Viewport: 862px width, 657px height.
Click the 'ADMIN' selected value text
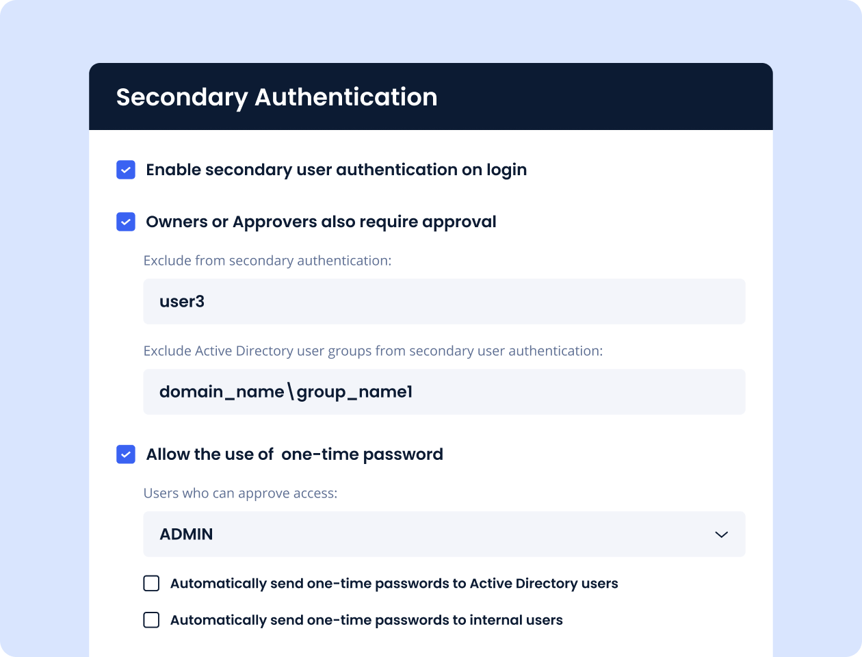pos(186,534)
